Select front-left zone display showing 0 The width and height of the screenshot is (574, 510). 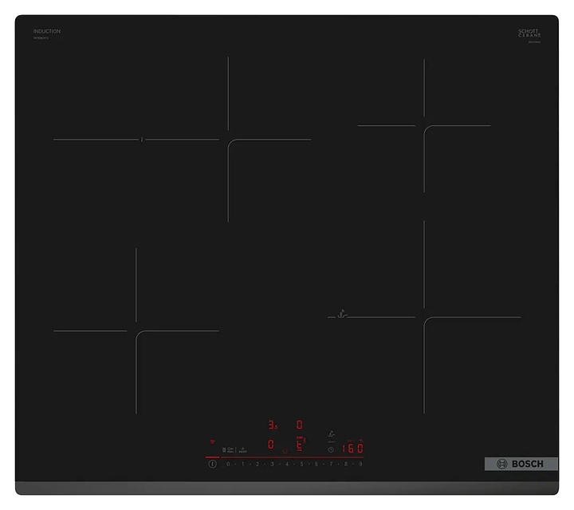(271, 445)
